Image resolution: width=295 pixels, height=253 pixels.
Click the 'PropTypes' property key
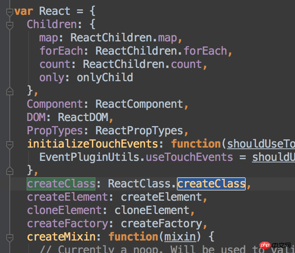pos(55,131)
